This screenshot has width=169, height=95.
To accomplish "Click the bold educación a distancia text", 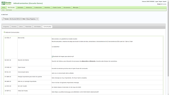I will [88, 61].
